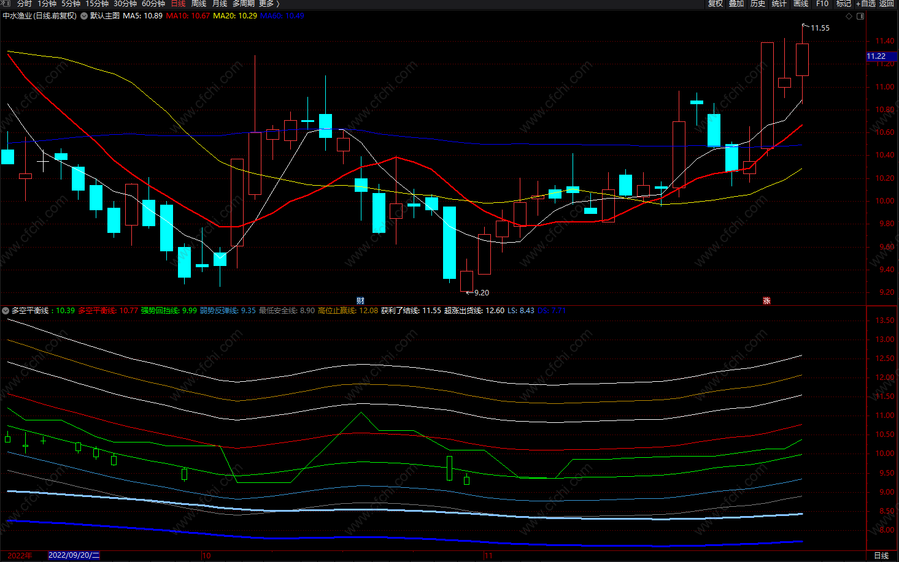
Task: Click the month 10 marker on time axis
Action: coord(206,556)
